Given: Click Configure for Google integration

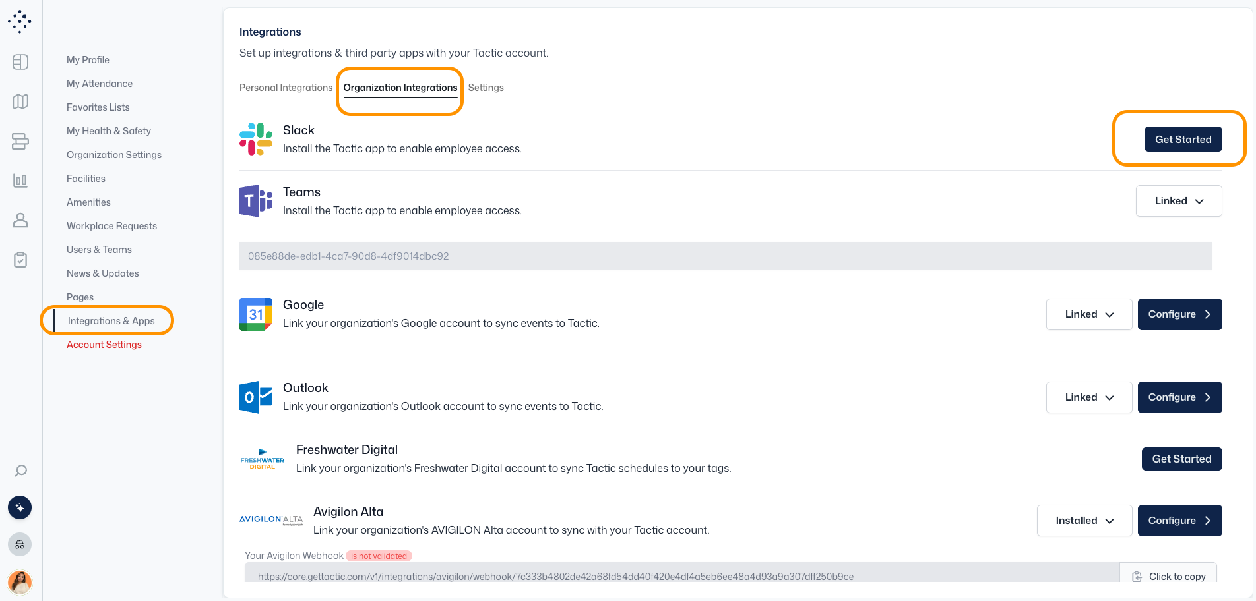Looking at the screenshot, I should click(x=1179, y=314).
